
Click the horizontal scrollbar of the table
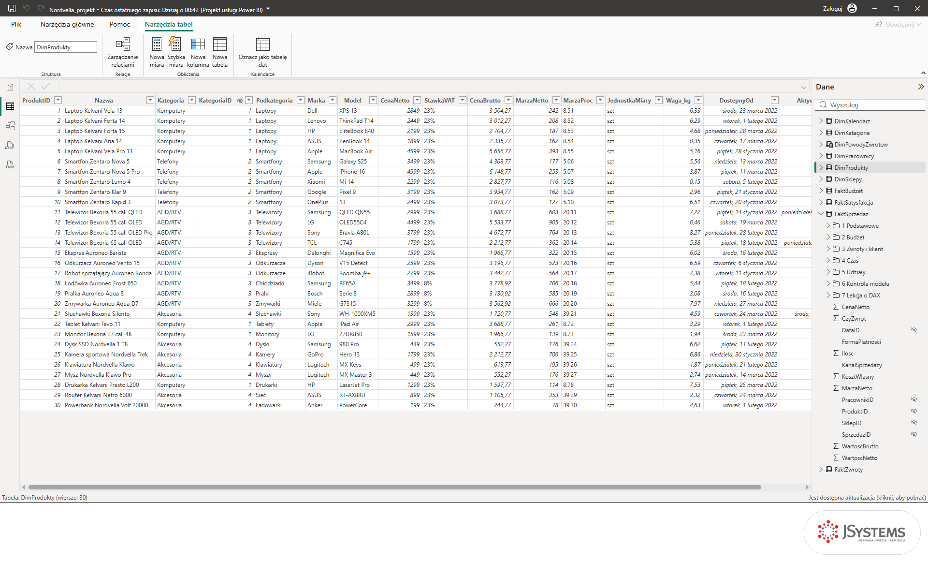click(394, 487)
